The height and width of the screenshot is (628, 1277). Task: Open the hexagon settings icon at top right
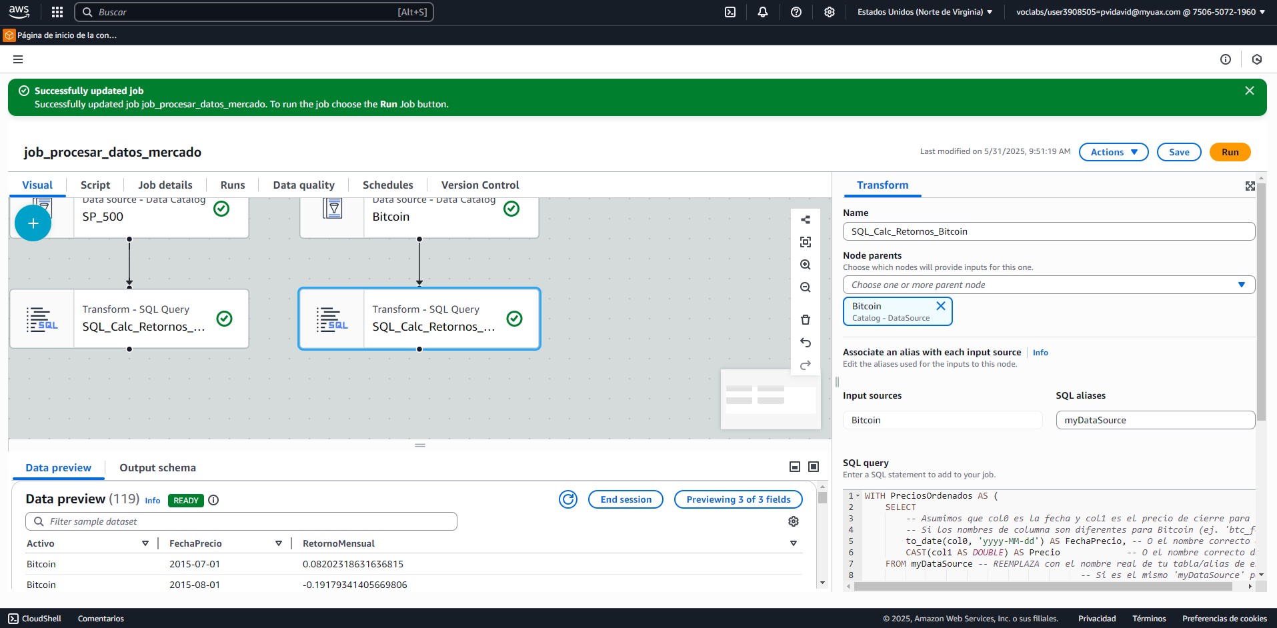1257,59
